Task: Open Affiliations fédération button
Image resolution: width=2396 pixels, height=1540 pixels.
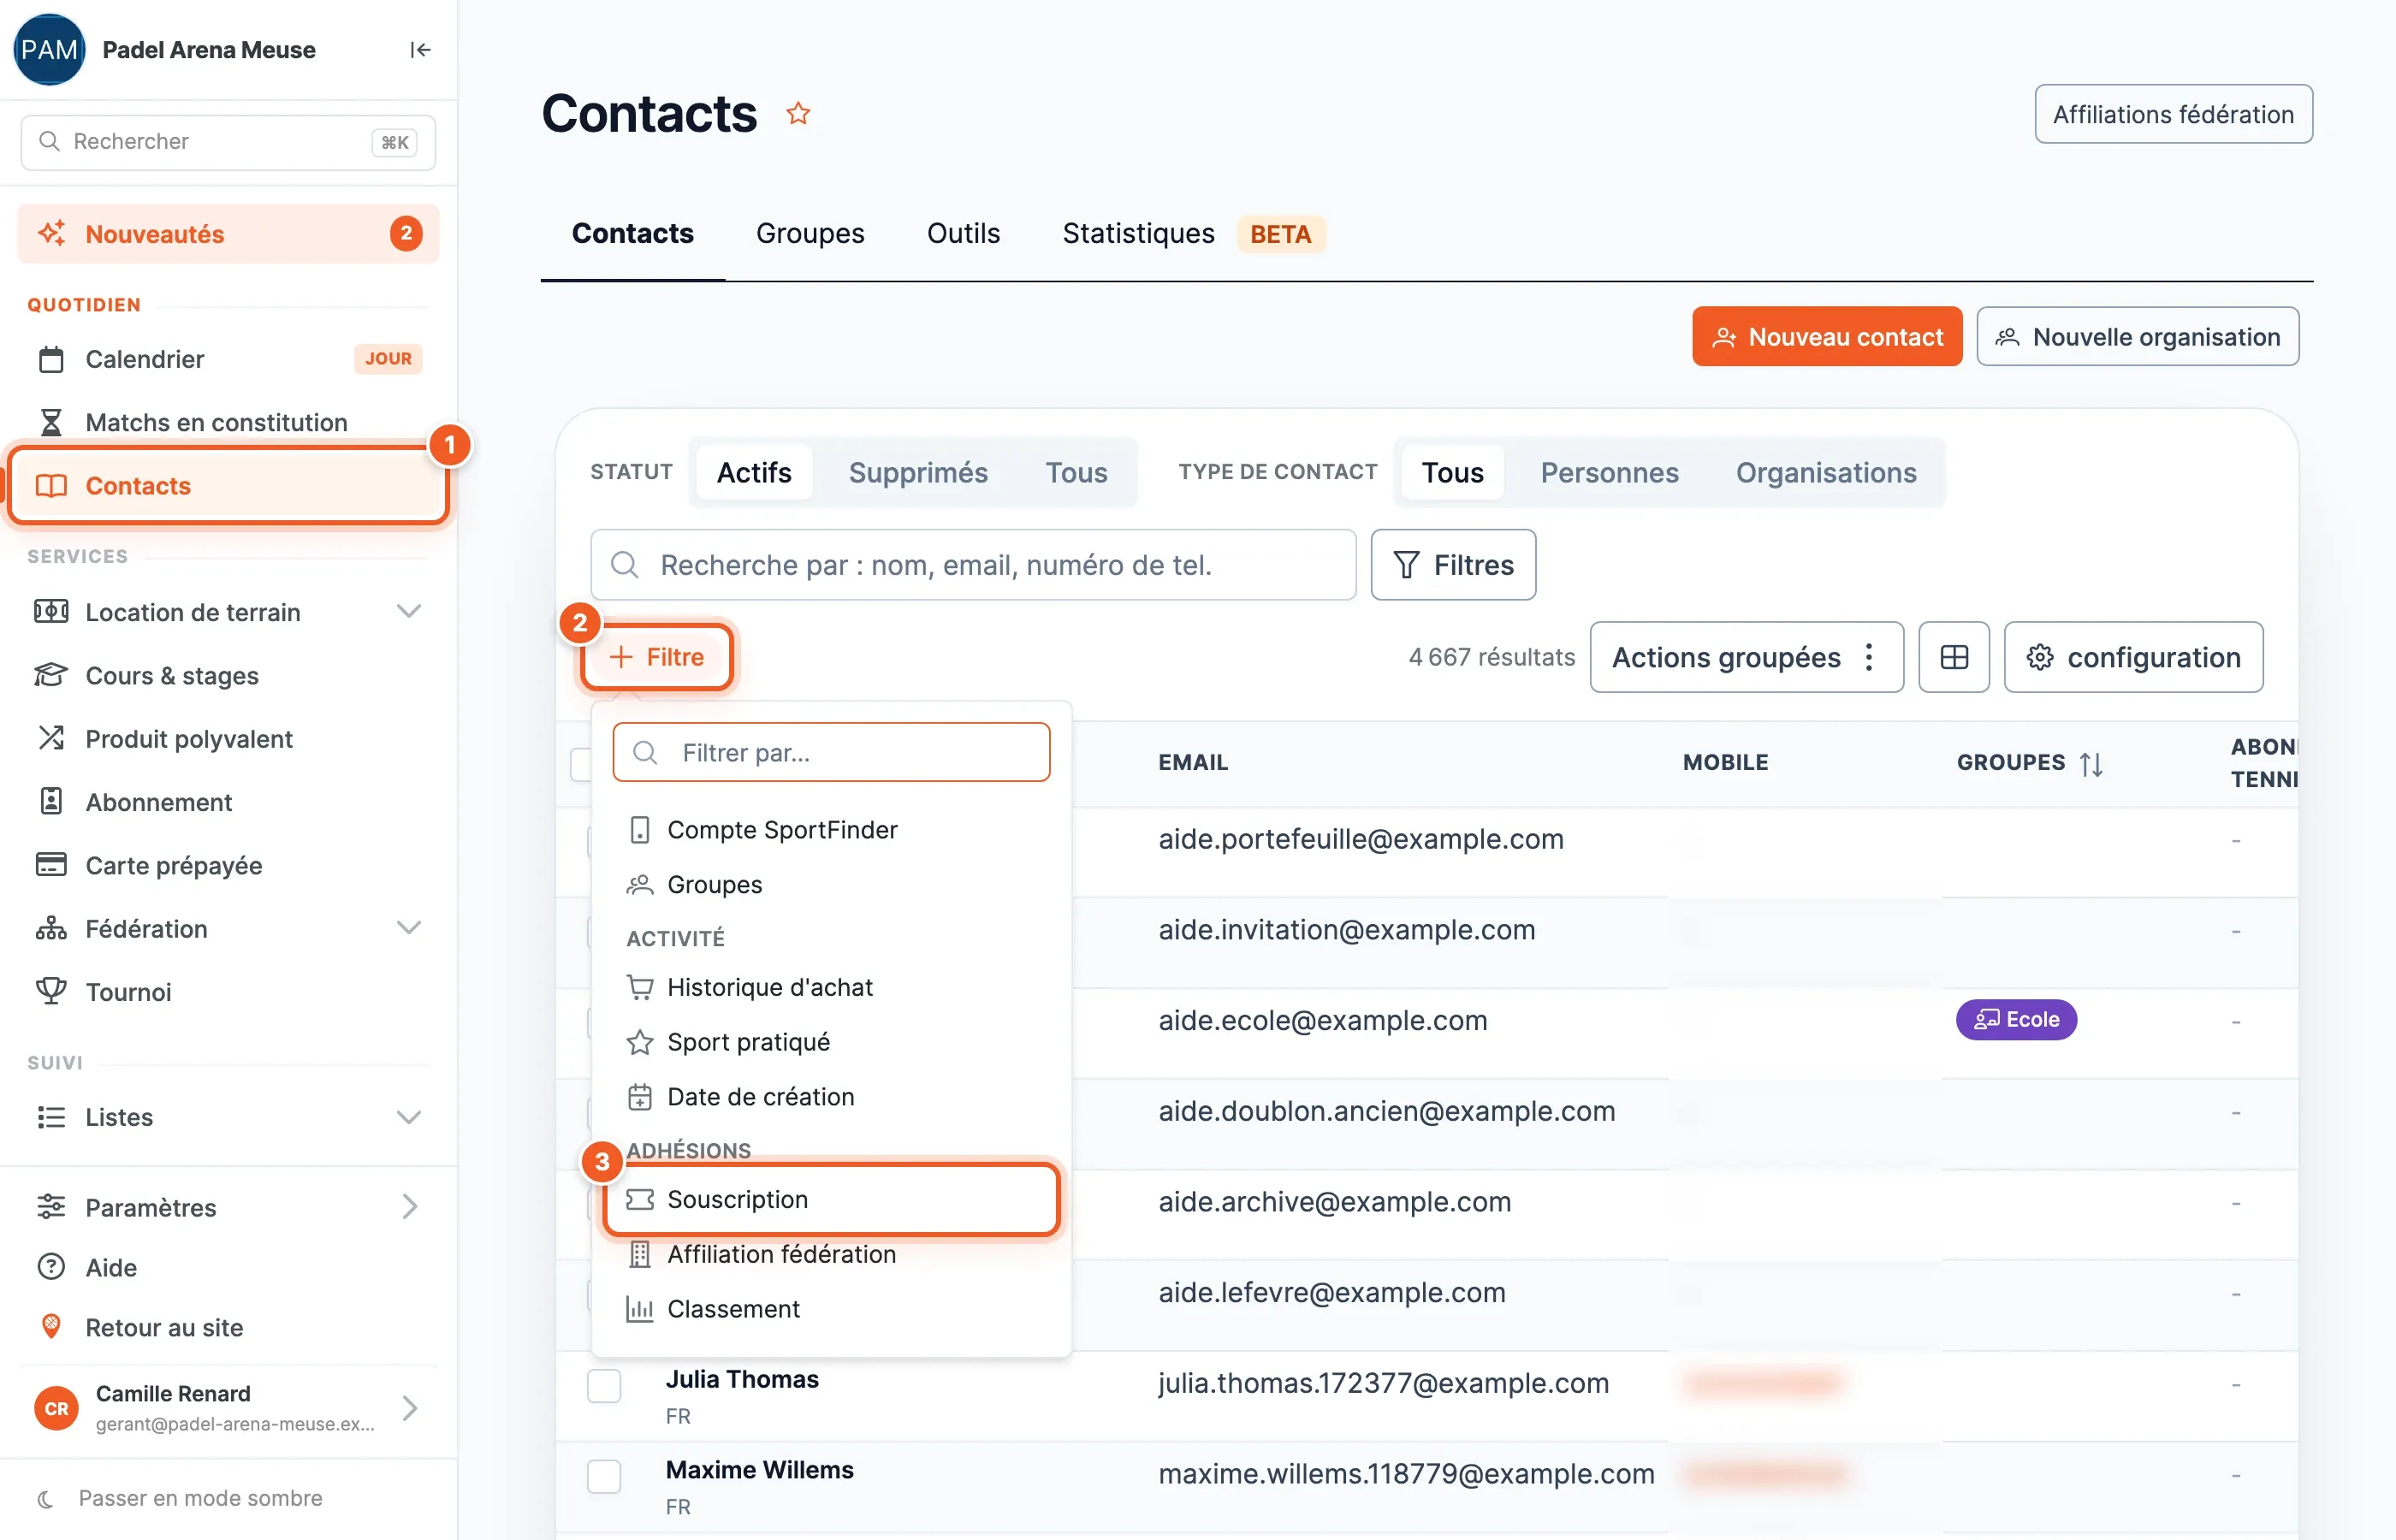Action: pos(2173,114)
